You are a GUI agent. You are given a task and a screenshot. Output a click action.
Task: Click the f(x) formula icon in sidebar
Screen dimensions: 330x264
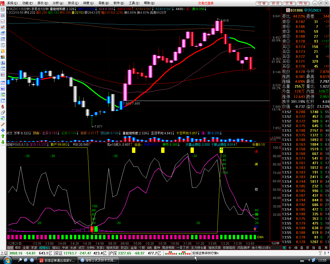[x=3, y=63]
